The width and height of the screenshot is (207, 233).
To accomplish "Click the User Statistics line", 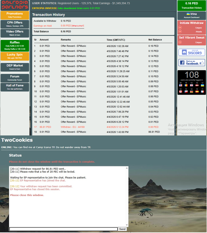I will (81, 3).
